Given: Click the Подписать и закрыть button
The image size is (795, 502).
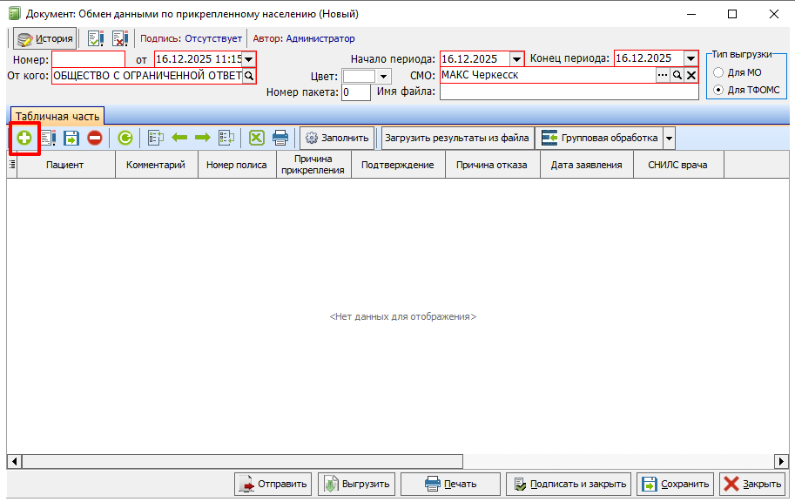Looking at the screenshot, I should click(569, 484).
